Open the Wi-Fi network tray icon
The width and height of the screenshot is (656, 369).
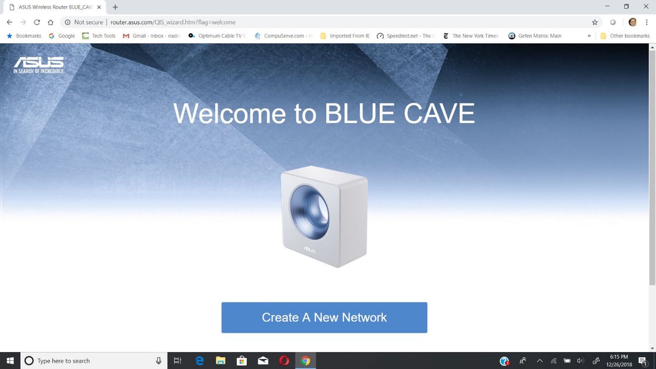pos(553,360)
